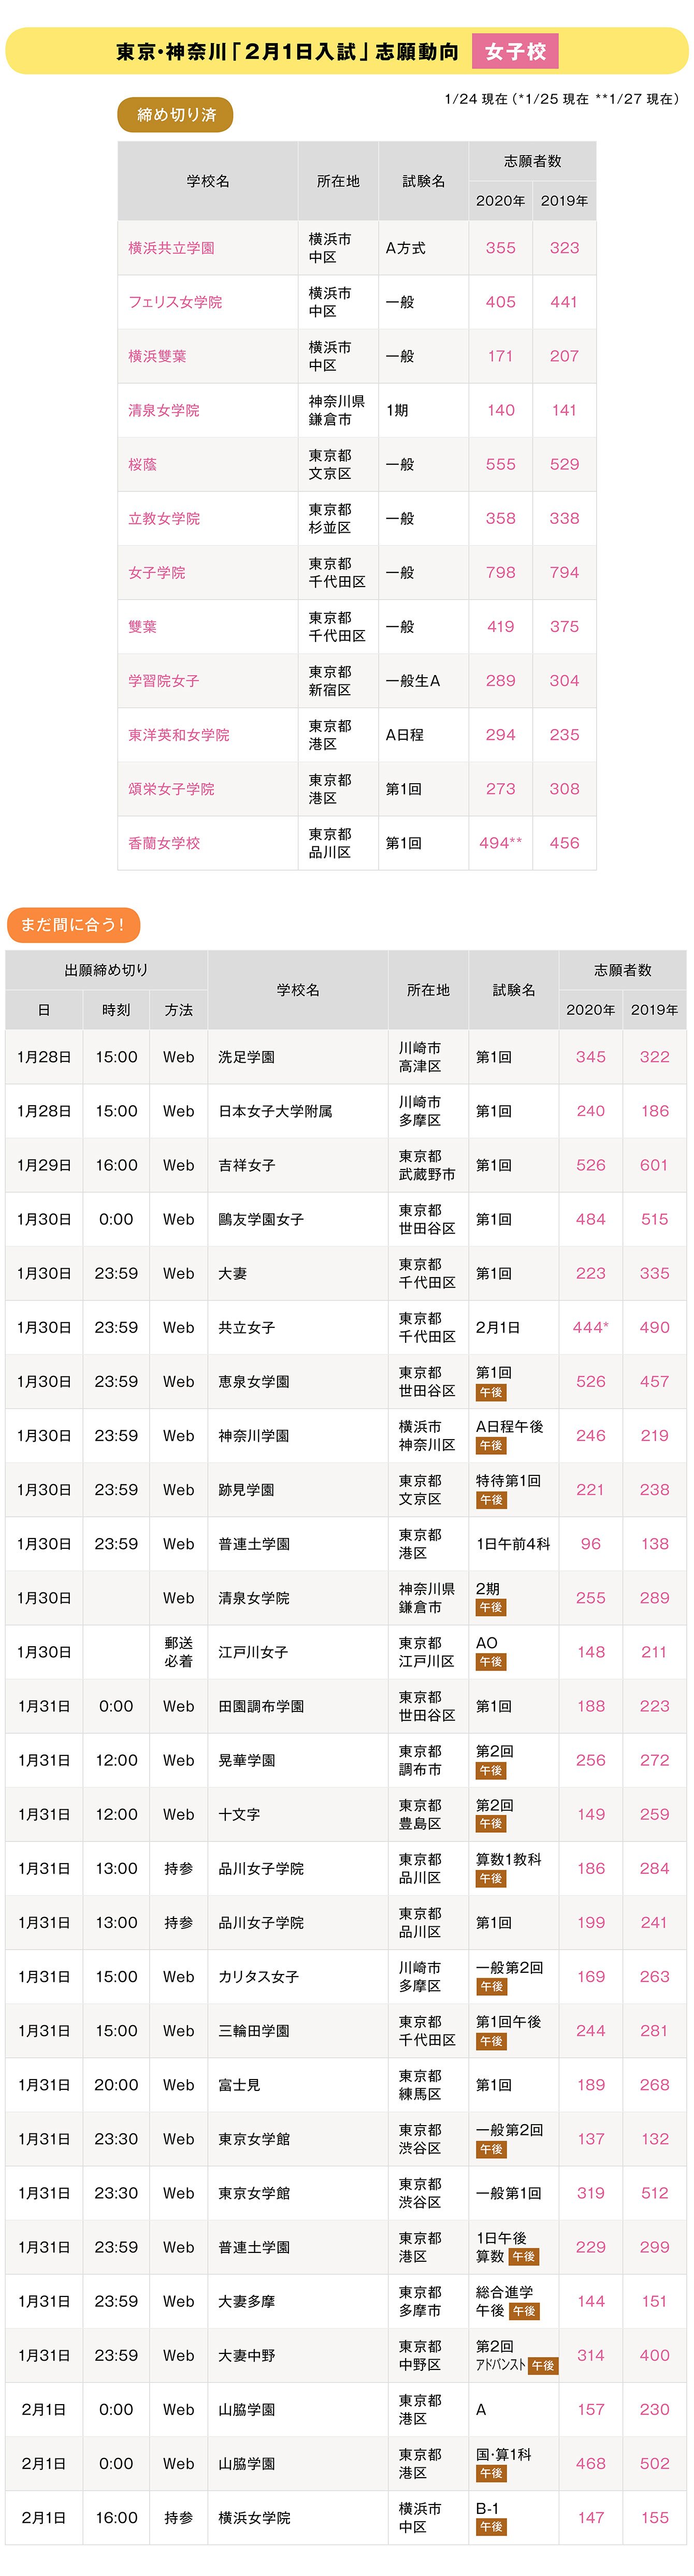694x2576 pixels.
Task: Click the 桜蔭 school link
Action: coord(142,464)
